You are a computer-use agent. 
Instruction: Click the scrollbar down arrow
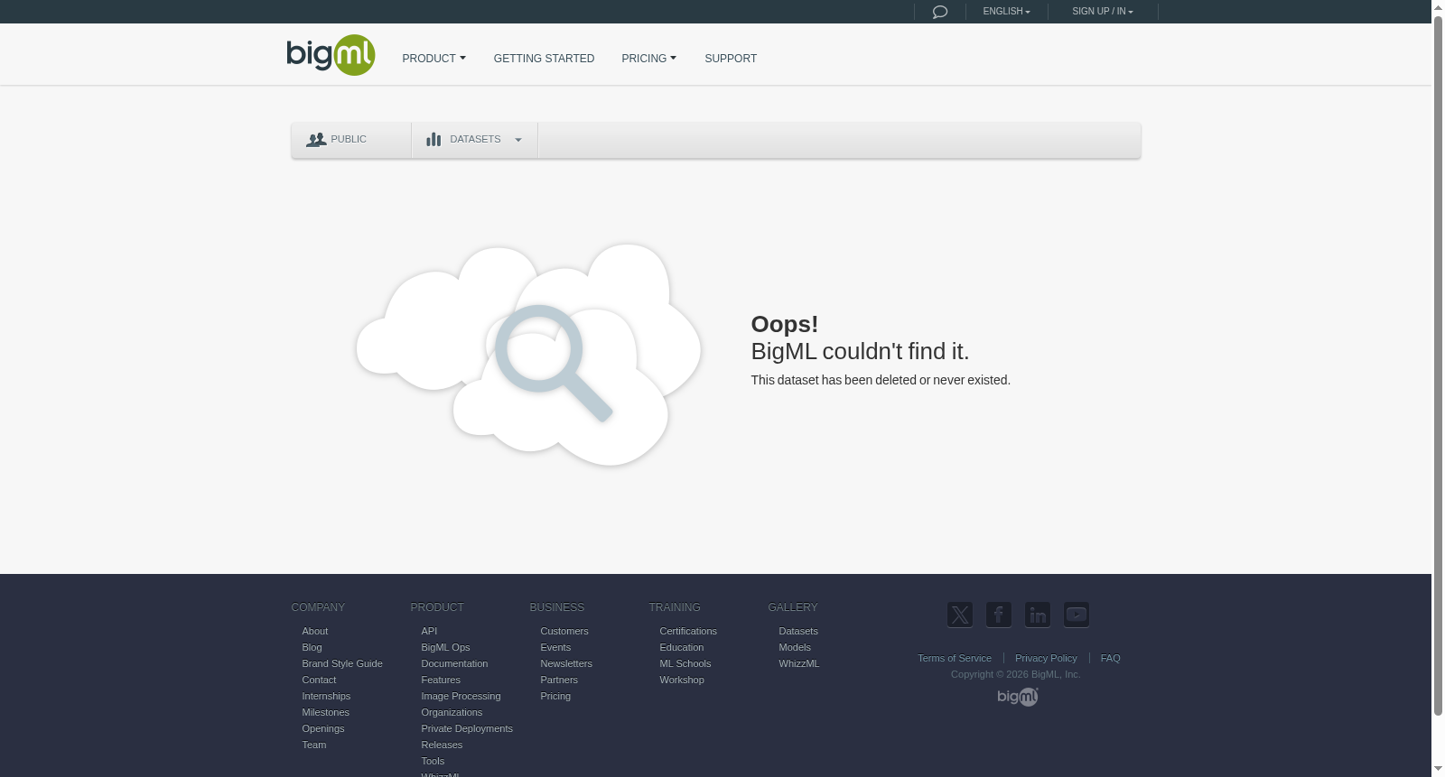coord(1438,770)
